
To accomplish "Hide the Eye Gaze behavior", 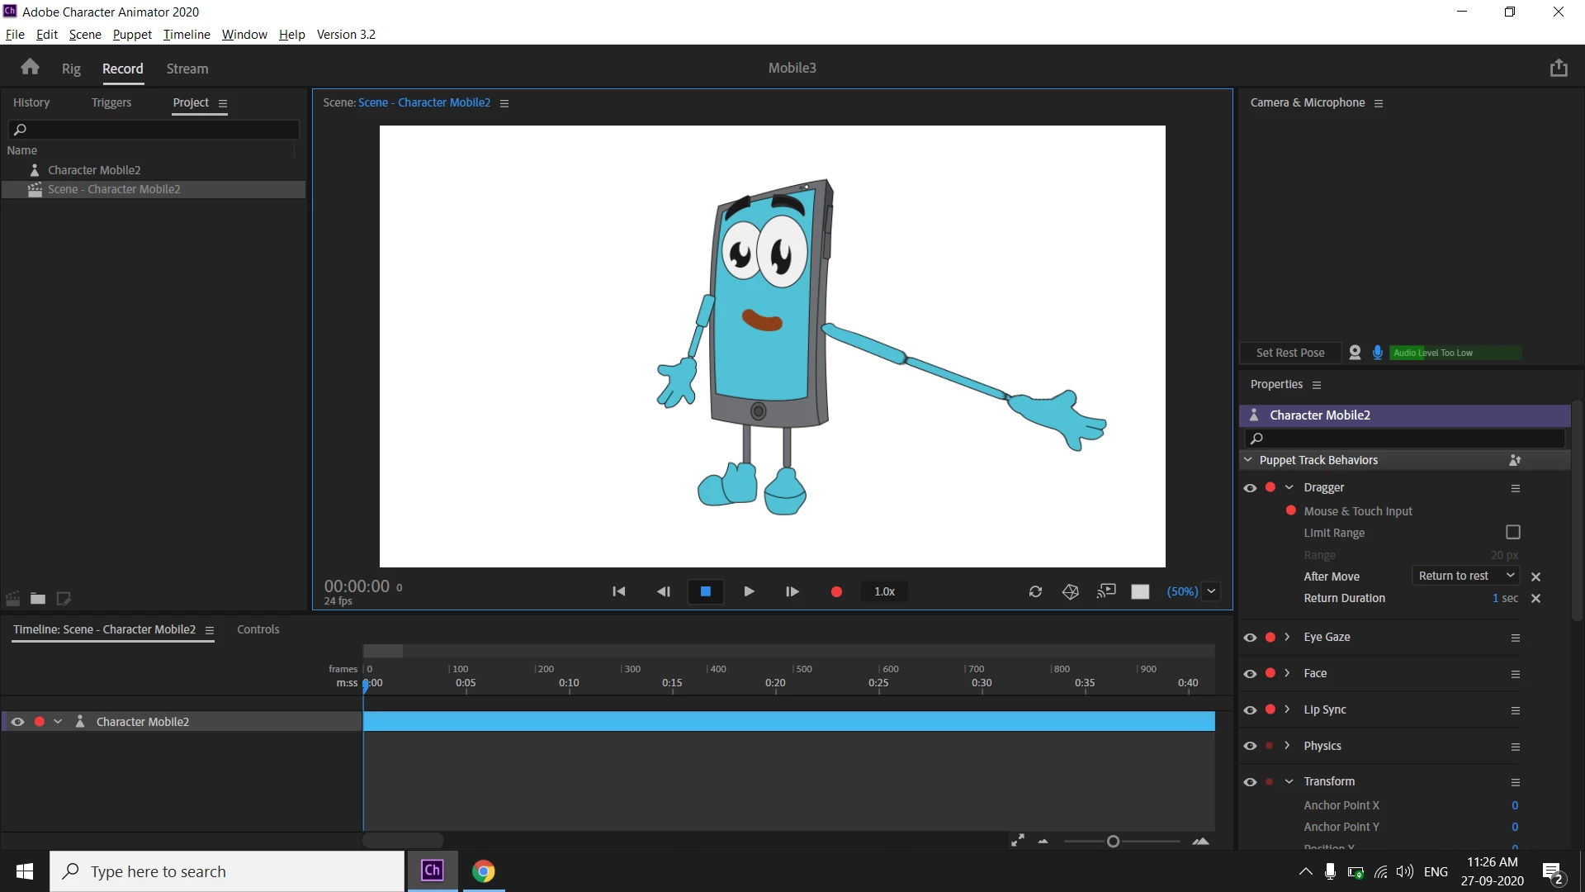I will pos(1250,638).
